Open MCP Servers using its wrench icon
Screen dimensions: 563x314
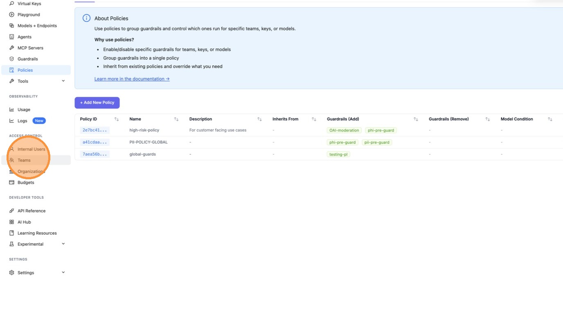coord(11,48)
